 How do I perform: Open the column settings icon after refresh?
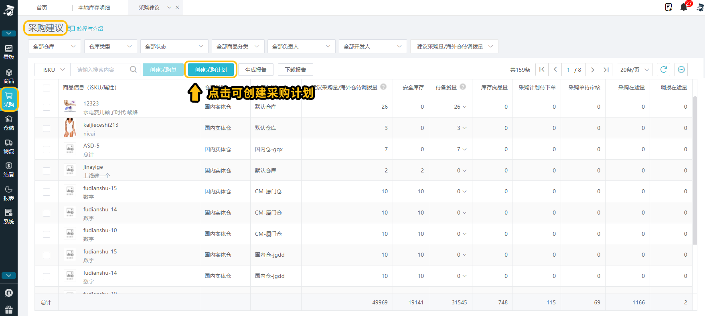coord(681,69)
